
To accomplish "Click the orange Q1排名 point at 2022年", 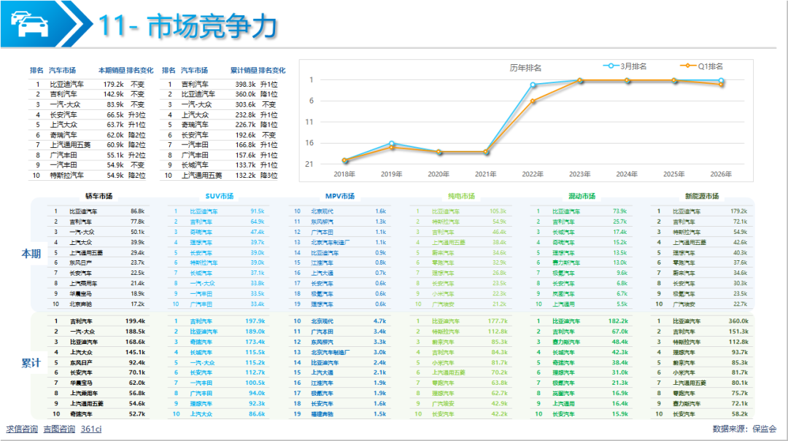I will [533, 101].
